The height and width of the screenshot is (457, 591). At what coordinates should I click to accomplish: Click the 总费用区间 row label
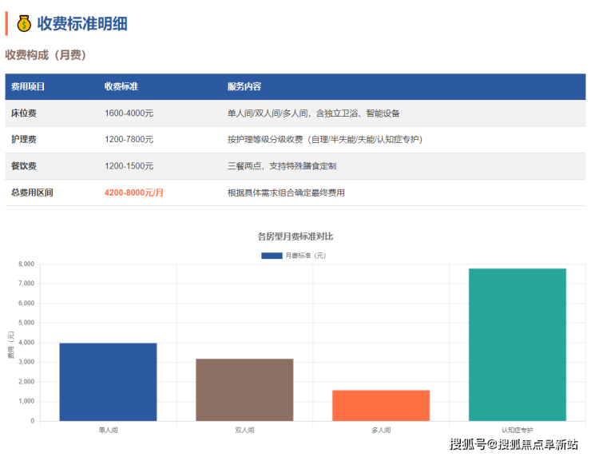pos(32,193)
